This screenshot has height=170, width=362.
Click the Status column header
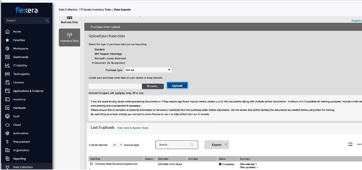[x=228, y=159]
